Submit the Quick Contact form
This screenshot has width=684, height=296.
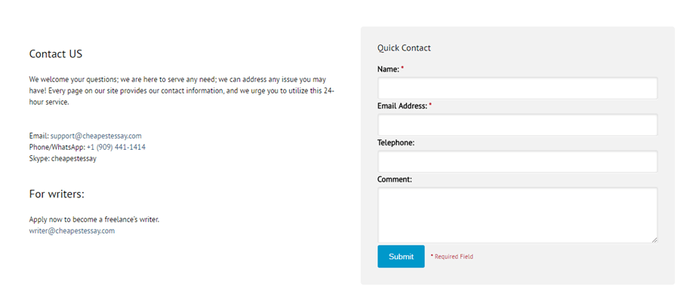[x=401, y=256]
